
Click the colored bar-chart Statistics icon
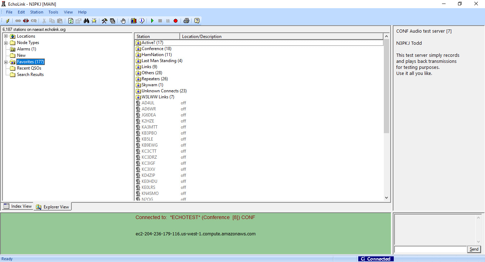coord(133,21)
